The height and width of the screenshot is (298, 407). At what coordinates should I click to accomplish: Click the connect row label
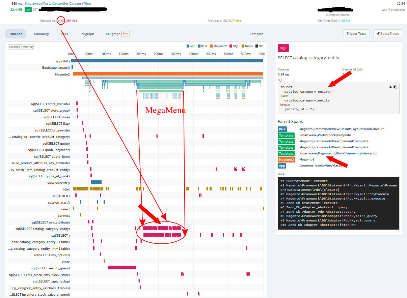[x=64, y=215]
